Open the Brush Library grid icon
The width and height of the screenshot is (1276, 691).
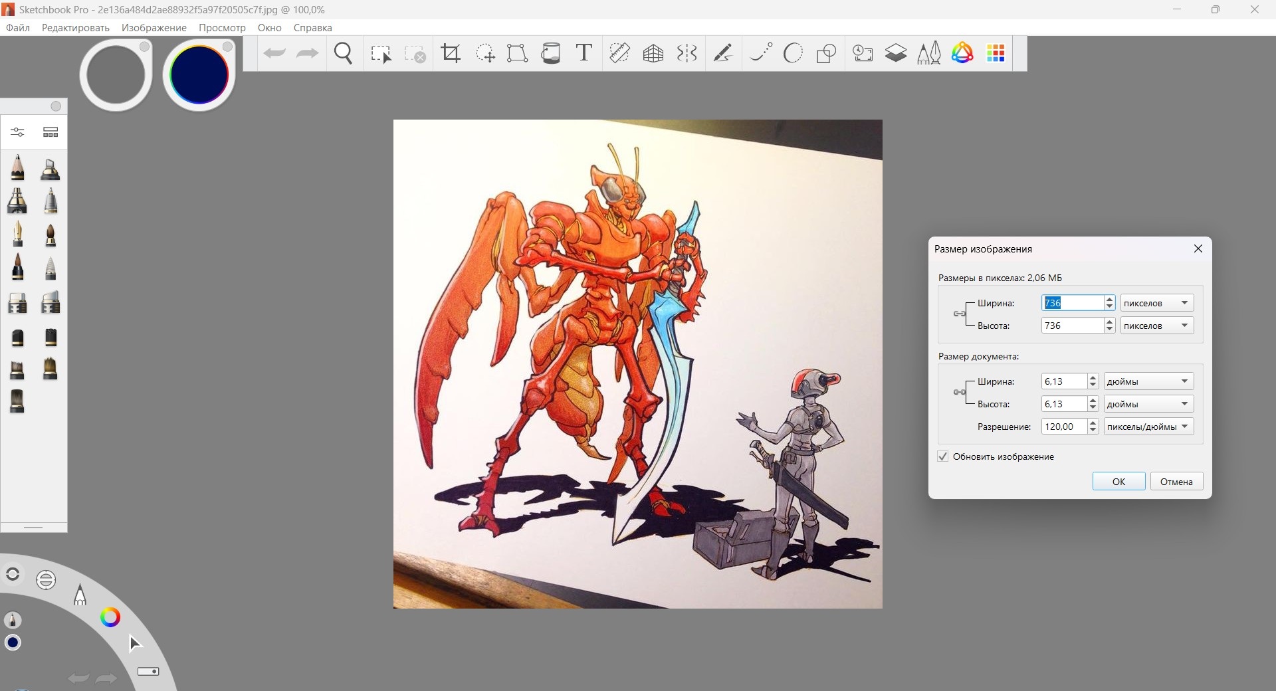51,132
